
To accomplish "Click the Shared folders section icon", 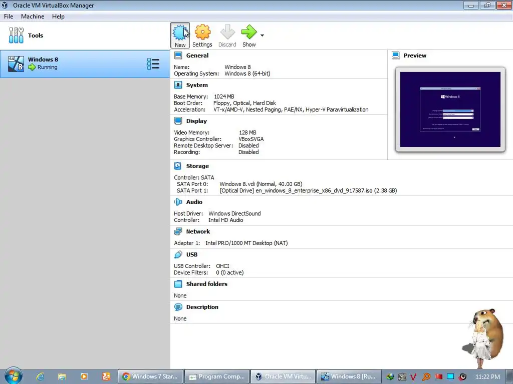I will tap(178, 284).
